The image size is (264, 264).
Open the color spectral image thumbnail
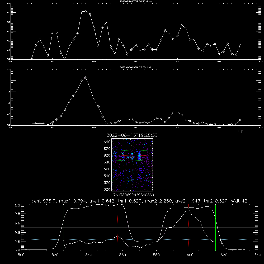tap(132, 165)
